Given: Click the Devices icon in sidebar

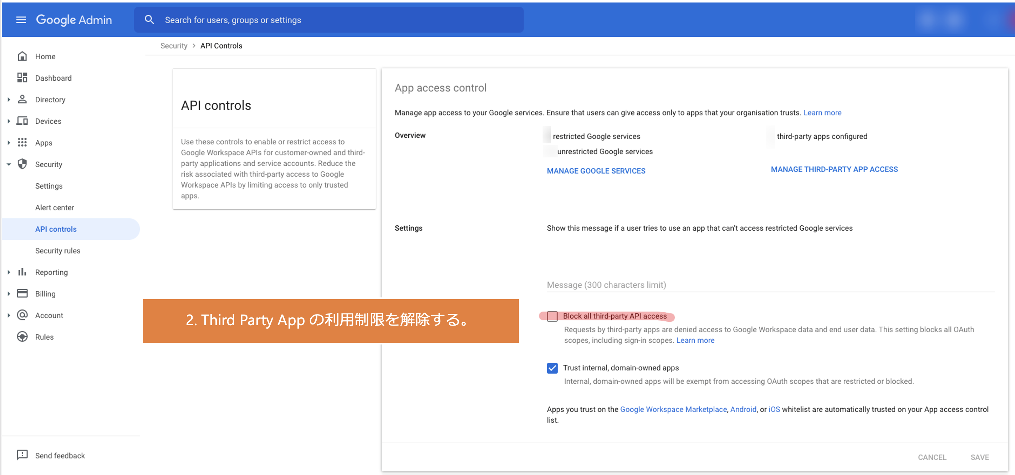Looking at the screenshot, I should [22, 121].
